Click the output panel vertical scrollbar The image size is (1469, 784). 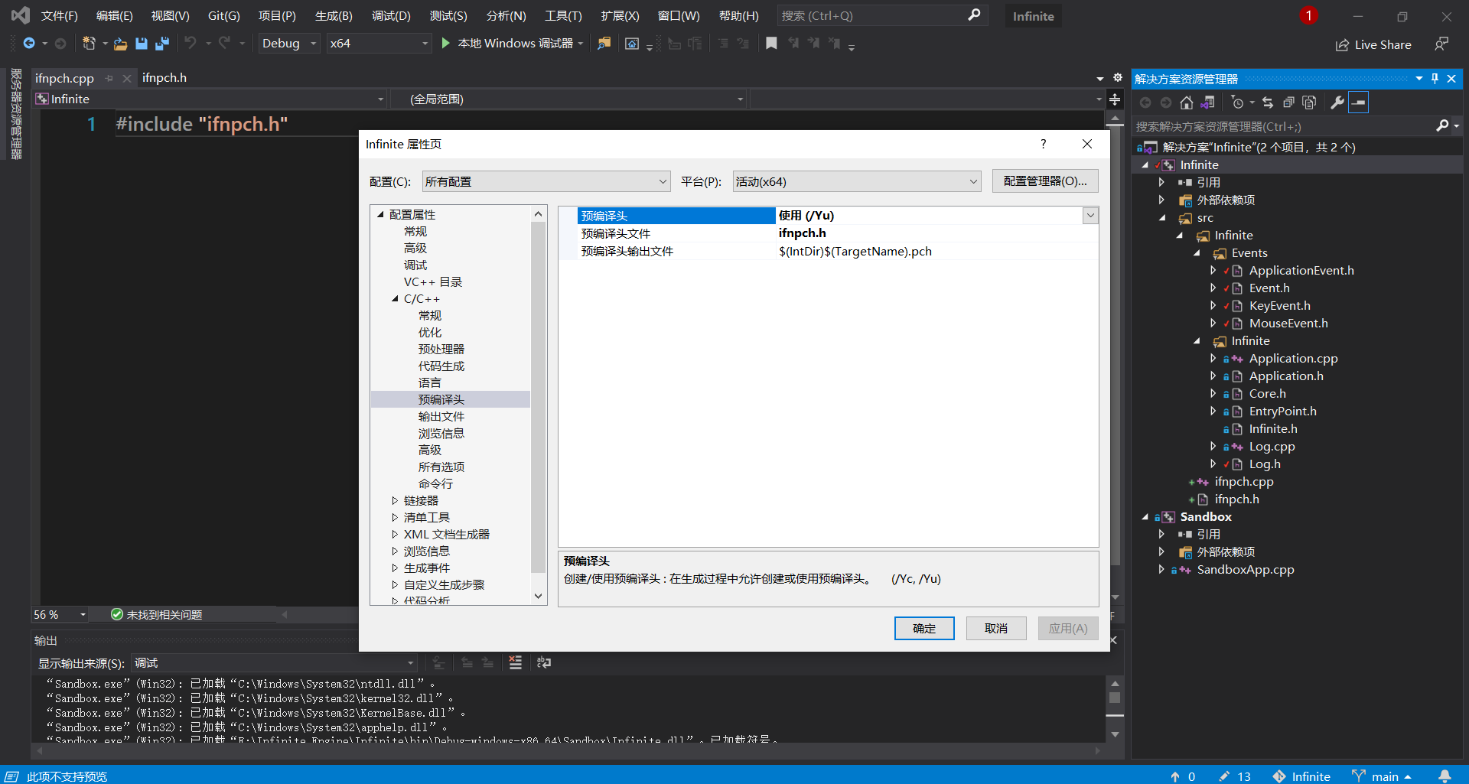point(1115,709)
